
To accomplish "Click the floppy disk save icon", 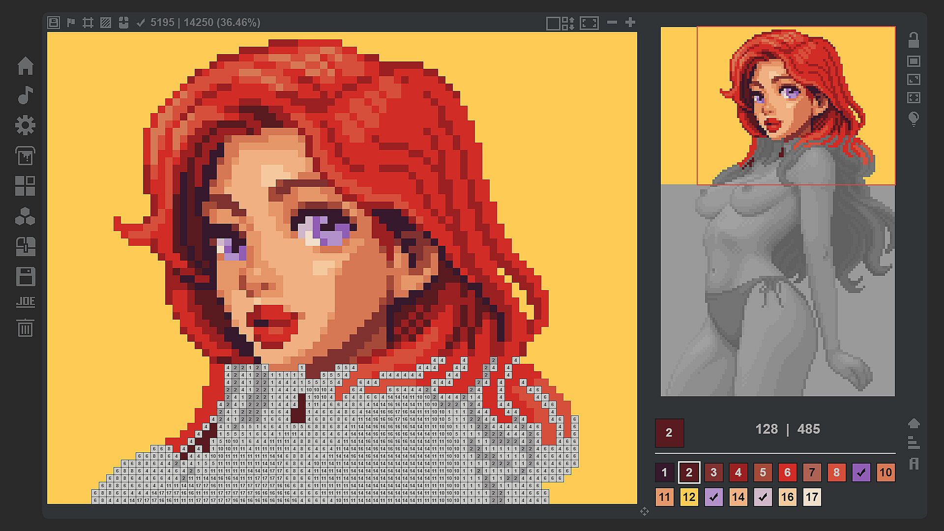I will point(25,276).
